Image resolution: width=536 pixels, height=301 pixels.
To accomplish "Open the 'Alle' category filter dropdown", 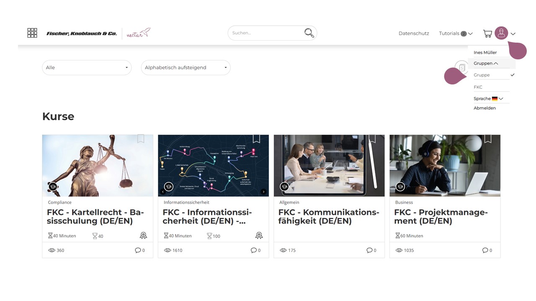I will coord(87,68).
